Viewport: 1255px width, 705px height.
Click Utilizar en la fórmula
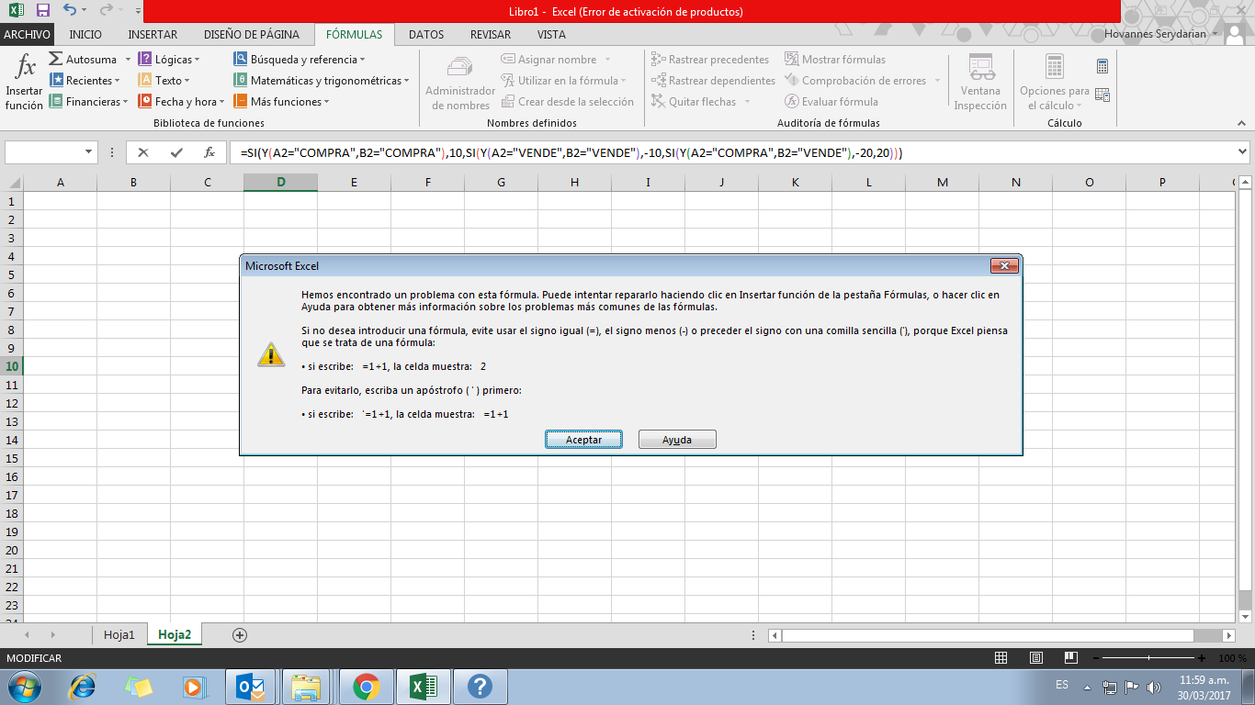click(564, 81)
